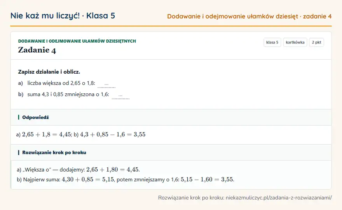The width and height of the screenshot is (342, 210).
Task: Select the 'klasa 5' tag badge
Action: (x=272, y=42)
